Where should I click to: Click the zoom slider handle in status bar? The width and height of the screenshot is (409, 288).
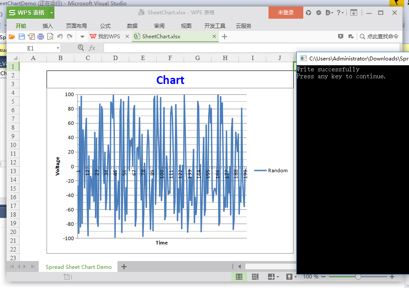coord(358,277)
